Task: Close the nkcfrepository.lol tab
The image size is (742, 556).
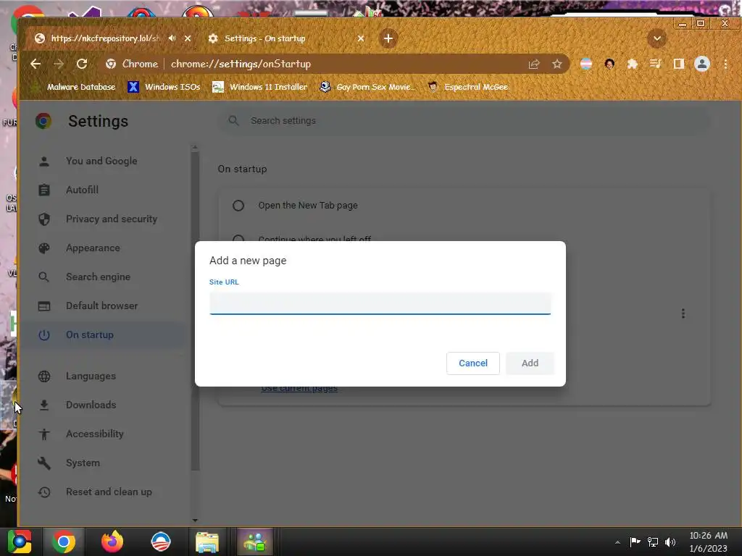Action: coord(188,38)
